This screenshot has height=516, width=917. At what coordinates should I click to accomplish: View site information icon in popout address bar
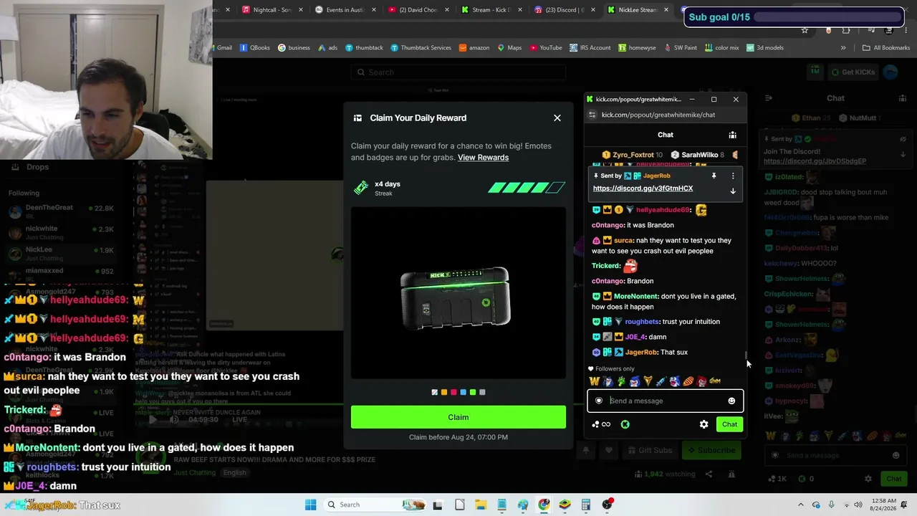[592, 115]
